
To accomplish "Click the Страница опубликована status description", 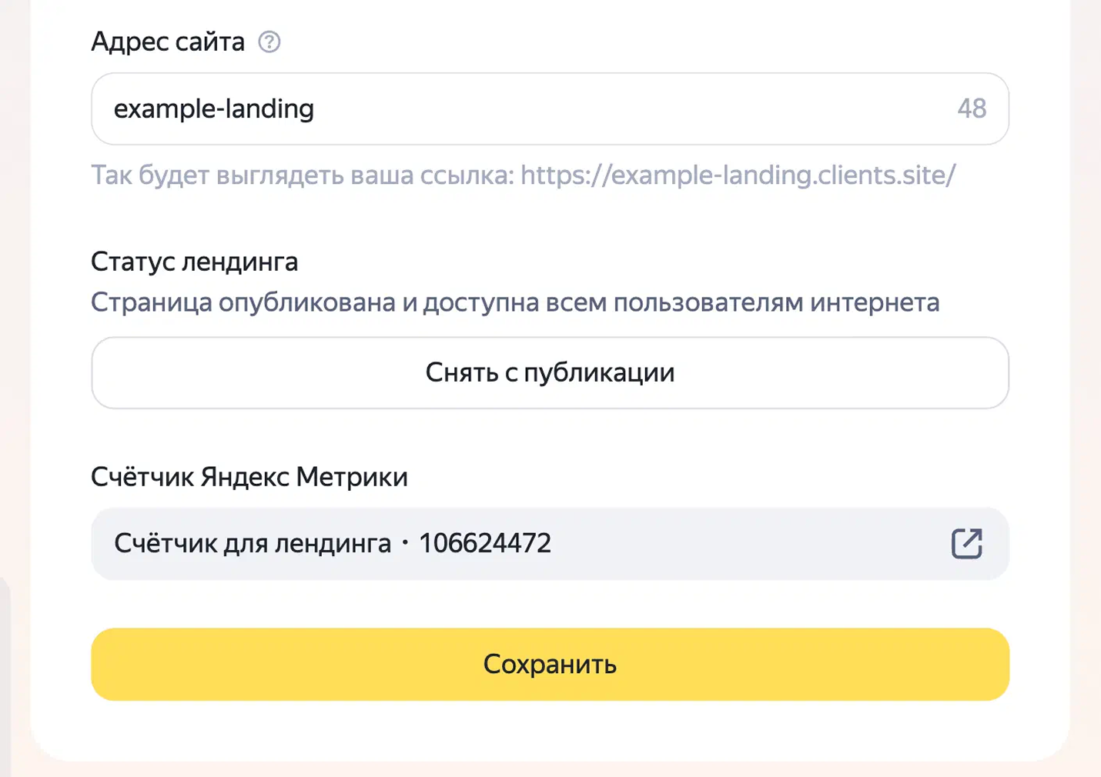I will pos(515,302).
